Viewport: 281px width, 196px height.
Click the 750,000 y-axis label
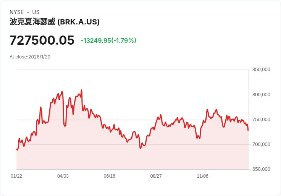[x=261, y=120]
